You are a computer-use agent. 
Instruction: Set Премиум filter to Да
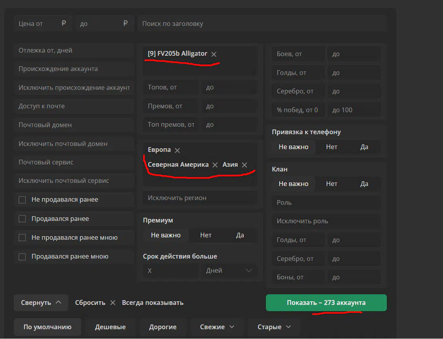click(240, 235)
